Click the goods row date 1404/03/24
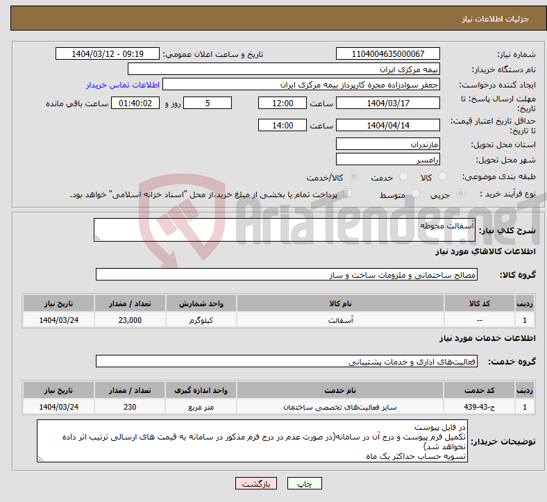547x502 pixels. tap(58, 320)
